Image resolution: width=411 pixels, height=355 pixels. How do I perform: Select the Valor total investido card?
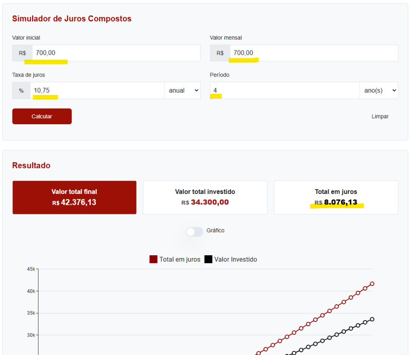[205, 198]
